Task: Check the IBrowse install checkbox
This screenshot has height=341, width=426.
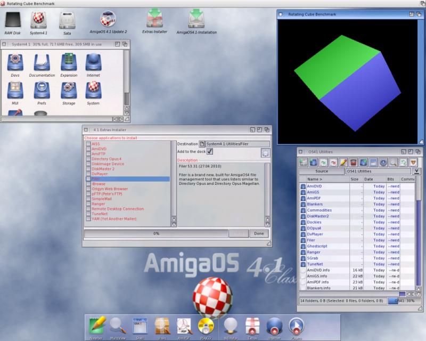Action: (x=88, y=184)
